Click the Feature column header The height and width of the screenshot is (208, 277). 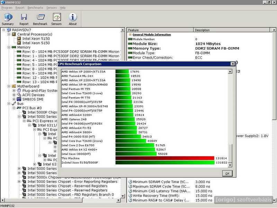(x=160, y=30)
